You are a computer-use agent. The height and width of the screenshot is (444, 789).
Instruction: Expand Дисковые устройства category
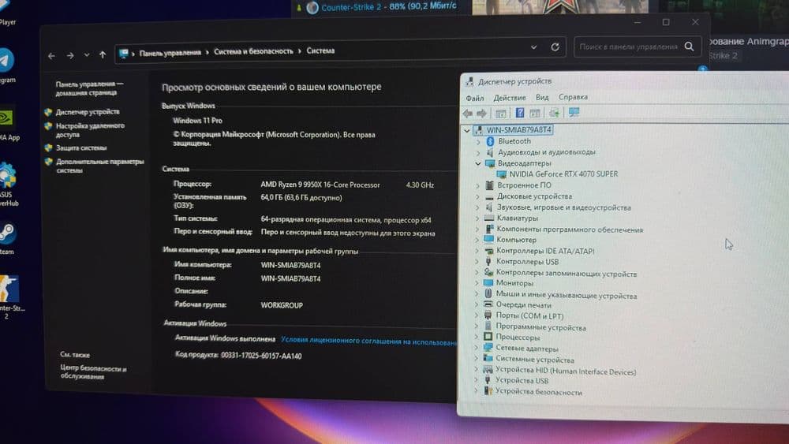coord(477,196)
